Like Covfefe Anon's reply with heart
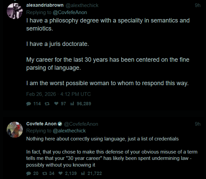Screen dimensions: 206x179 pos(60,173)
